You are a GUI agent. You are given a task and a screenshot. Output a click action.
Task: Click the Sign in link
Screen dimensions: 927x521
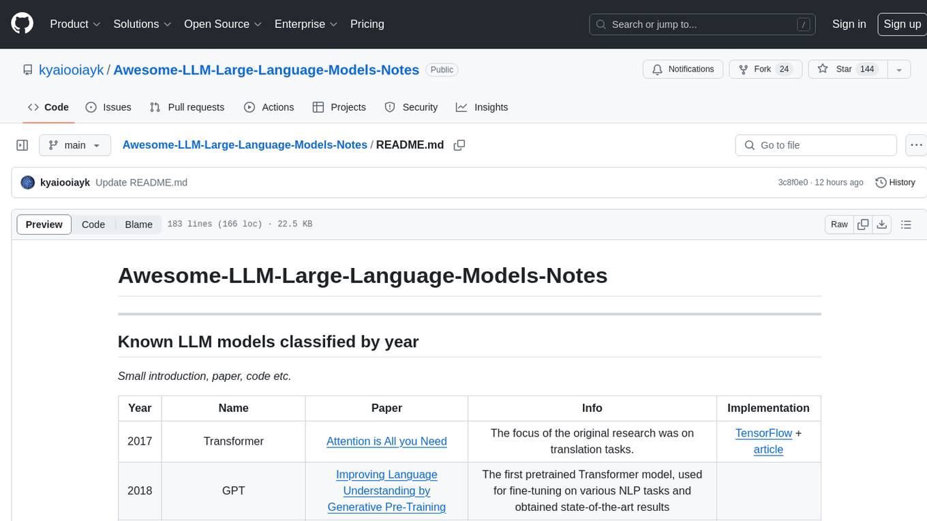click(849, 24)
